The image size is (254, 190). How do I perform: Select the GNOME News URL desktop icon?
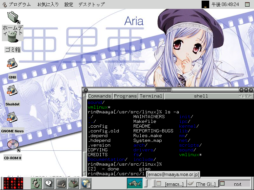(12, 117)
